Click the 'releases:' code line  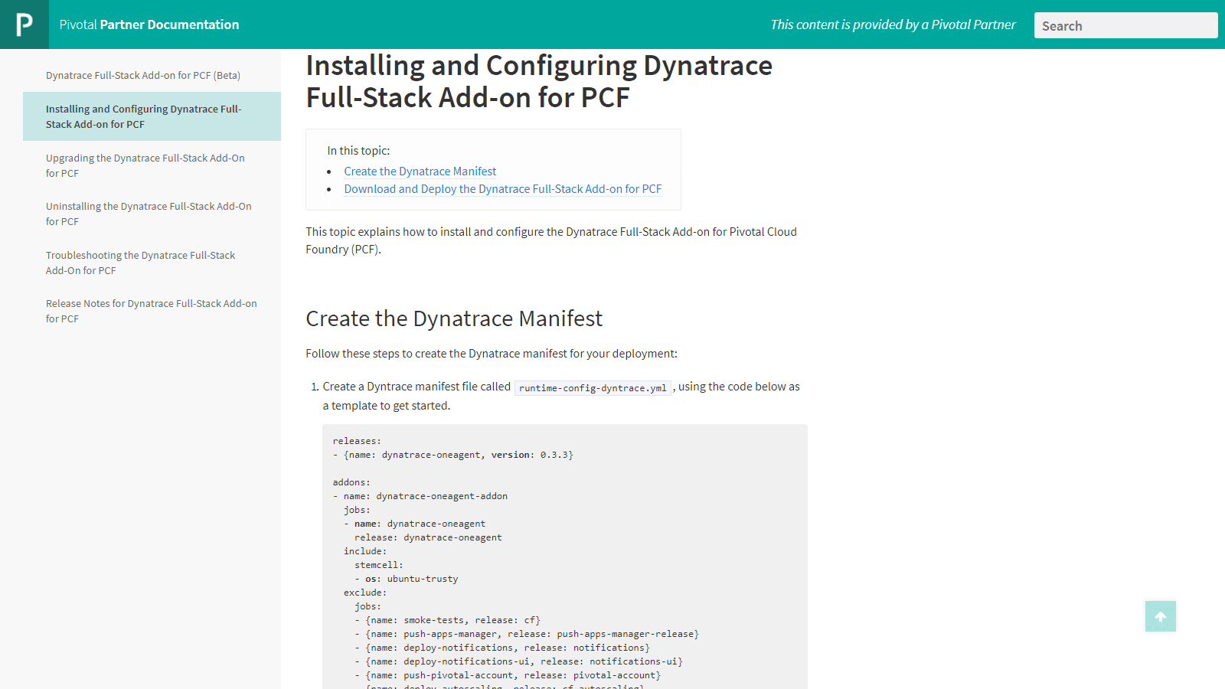[x=357, y=441]
